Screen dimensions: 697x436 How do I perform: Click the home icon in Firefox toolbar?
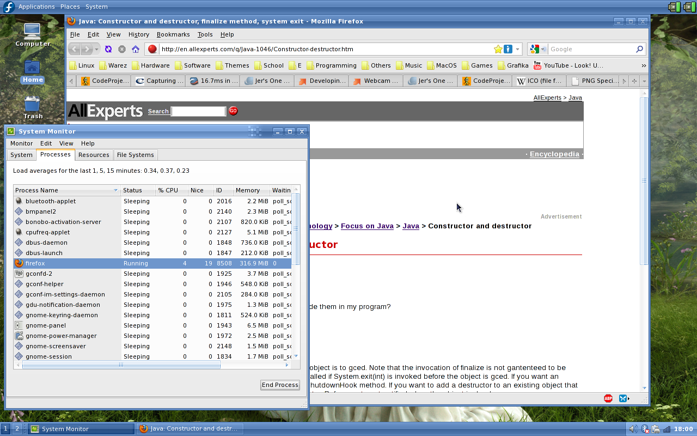point(136,49)
